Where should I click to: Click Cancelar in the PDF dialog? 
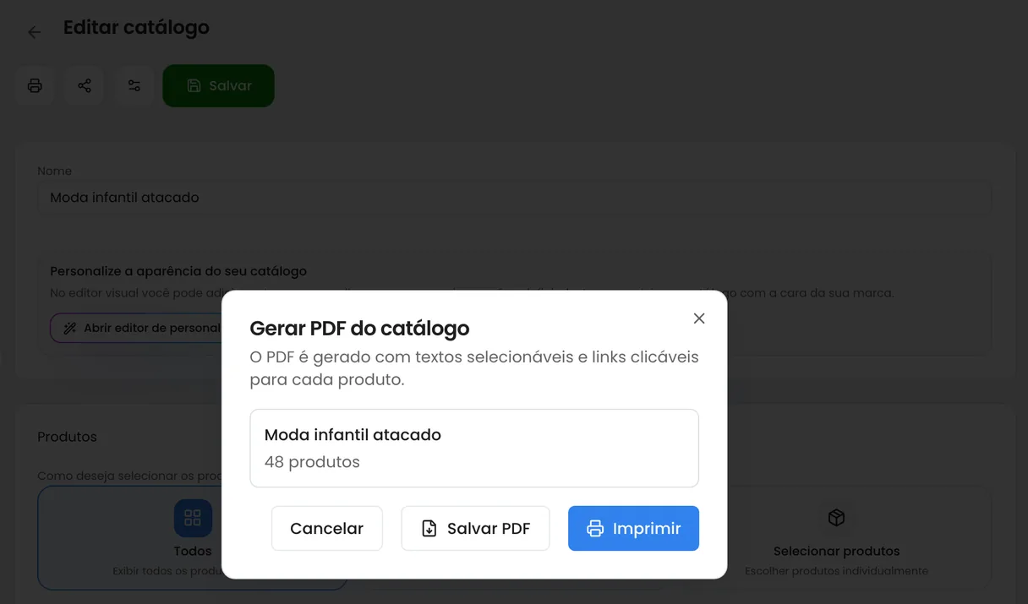point(326,528)
